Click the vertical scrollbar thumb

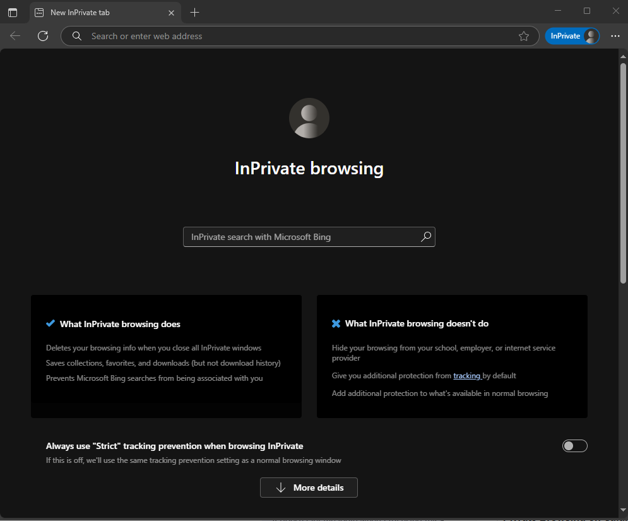pyautogui.click(x=623, y=171)
